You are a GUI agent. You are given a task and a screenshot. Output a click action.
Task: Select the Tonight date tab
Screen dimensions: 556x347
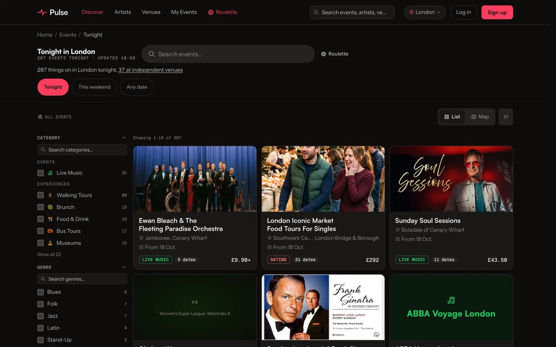(53, 87)
